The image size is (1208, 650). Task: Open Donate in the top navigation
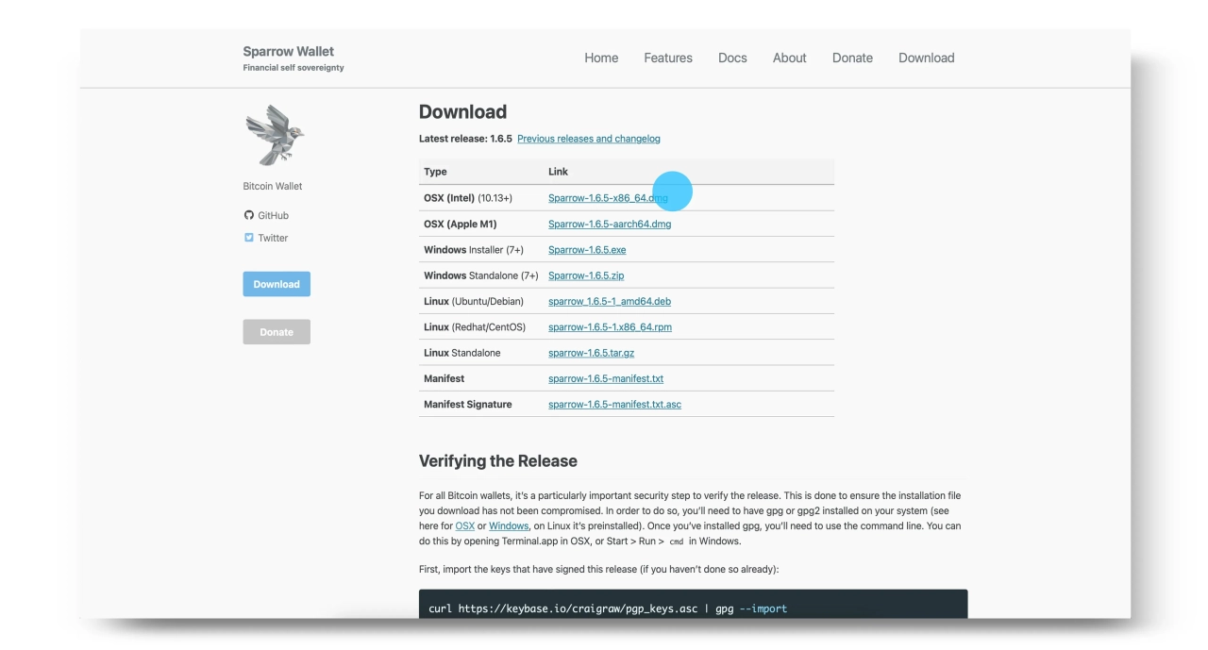(x=852, y=58)
